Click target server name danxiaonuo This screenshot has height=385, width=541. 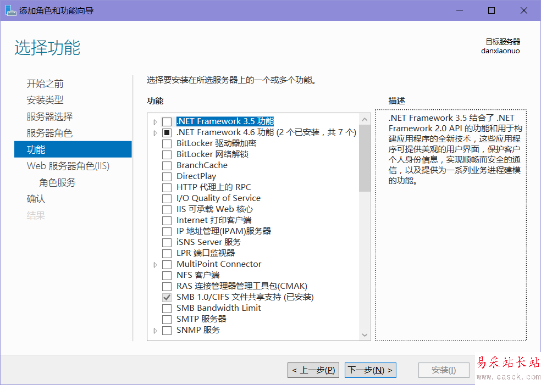click(x=500, y=51)
